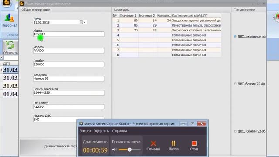
Task: Click Отмена to cancel the recording
Action: [x=153, y=146]
